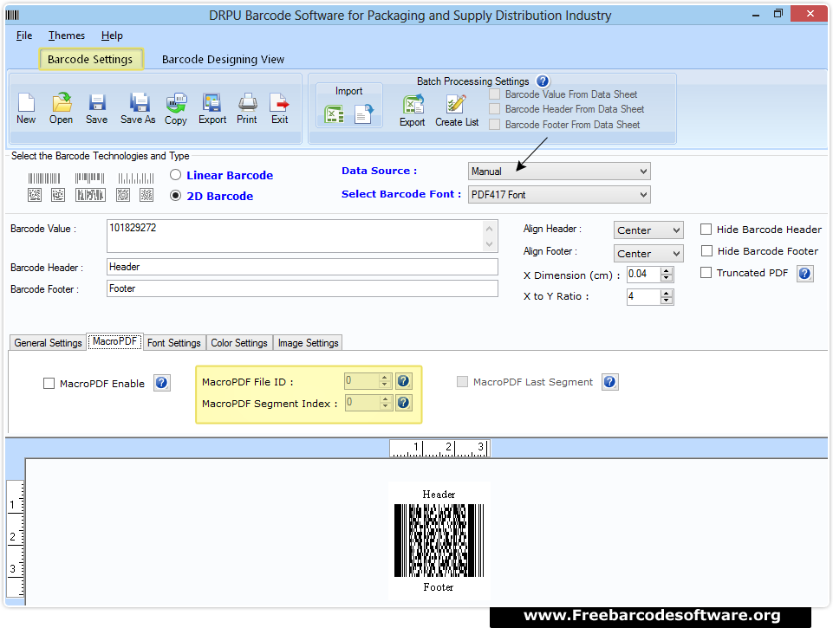
Task: Increase MacroPDF File ID value
Action: [385, 378]
